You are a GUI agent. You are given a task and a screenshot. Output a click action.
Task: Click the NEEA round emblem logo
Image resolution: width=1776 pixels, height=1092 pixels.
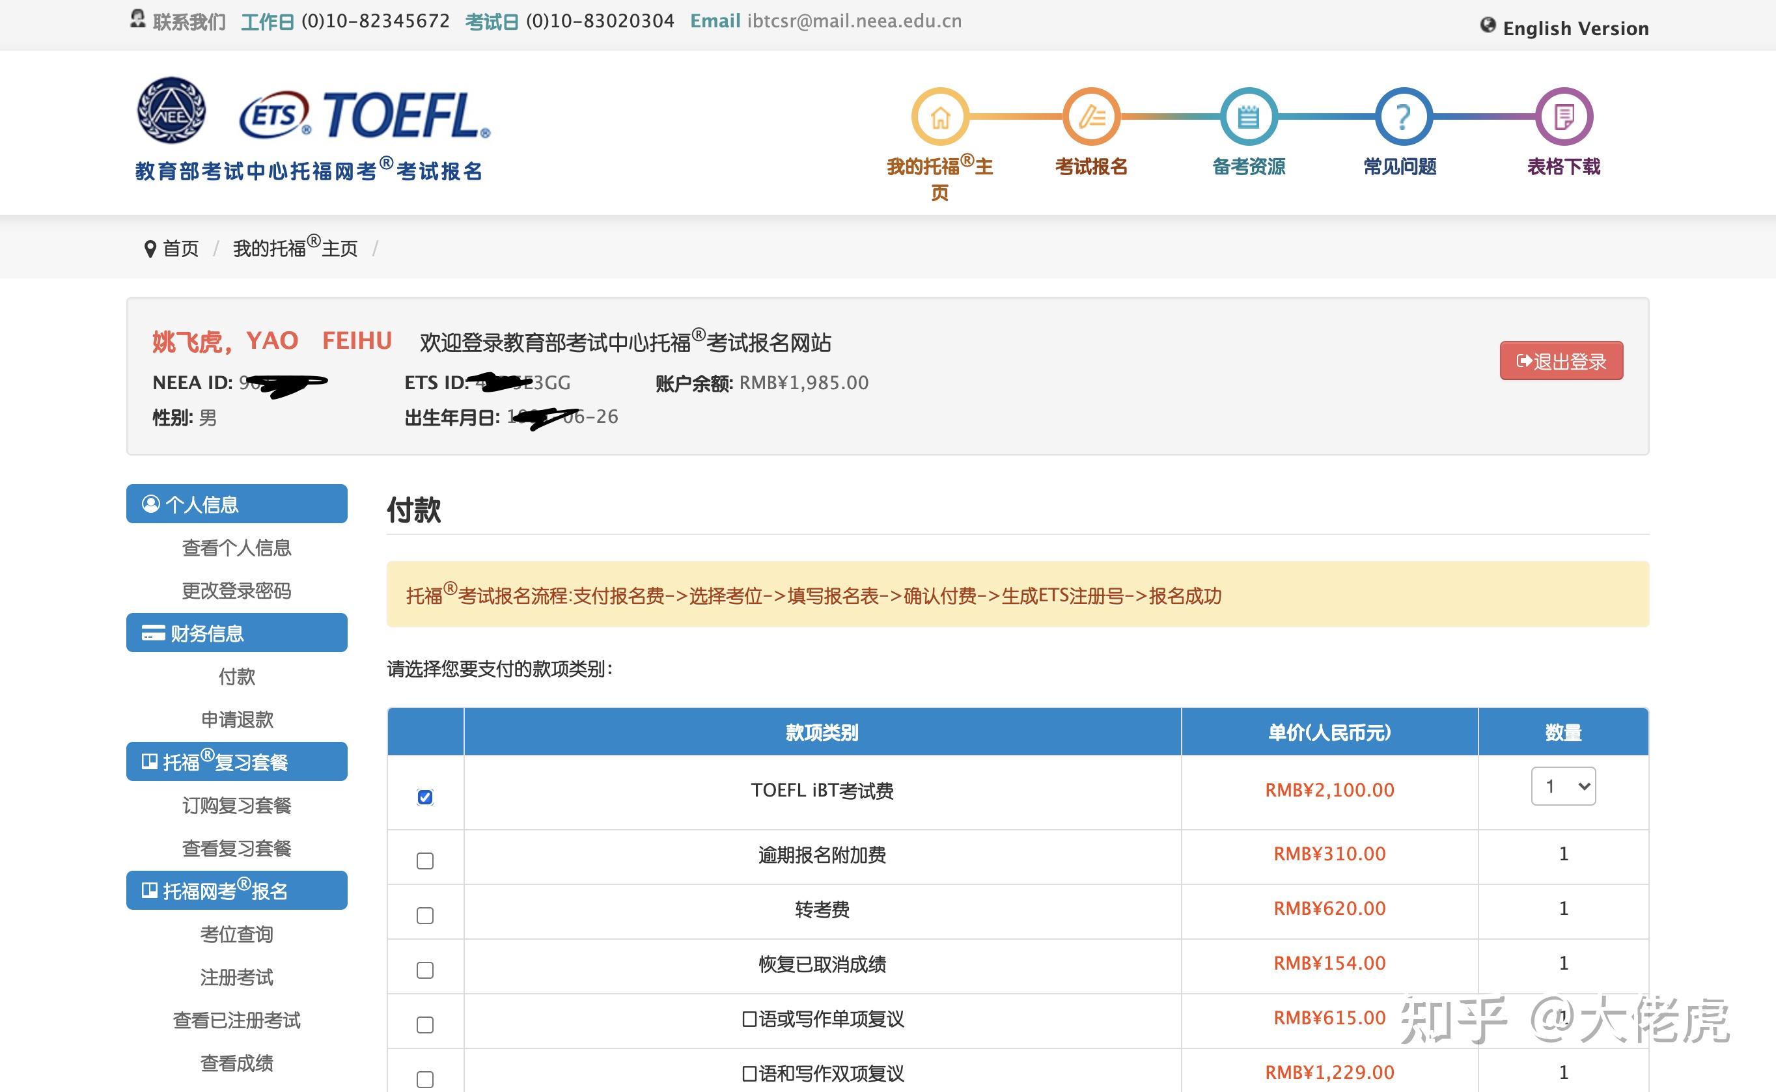pos(171,110)
